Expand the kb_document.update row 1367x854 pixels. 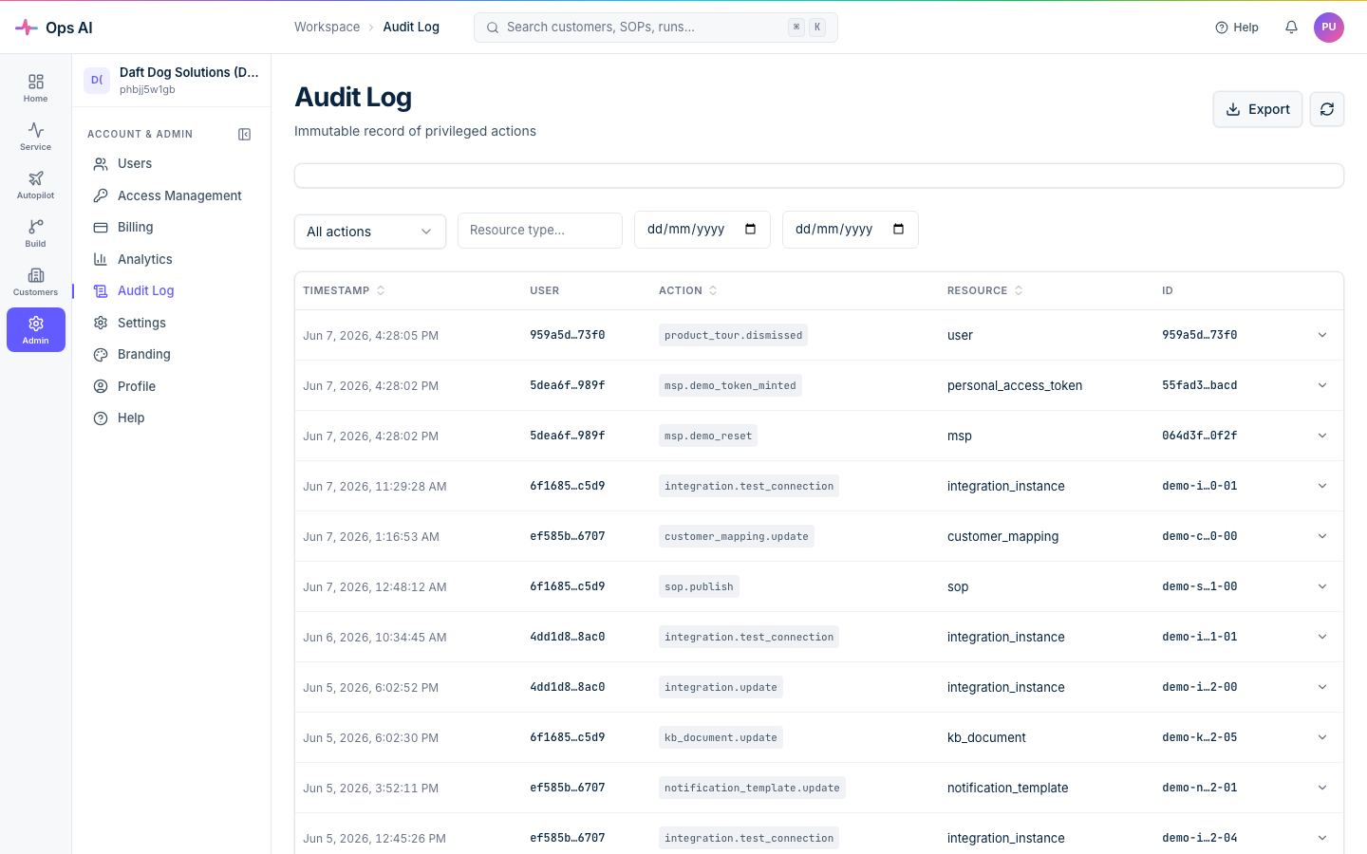1322,737
